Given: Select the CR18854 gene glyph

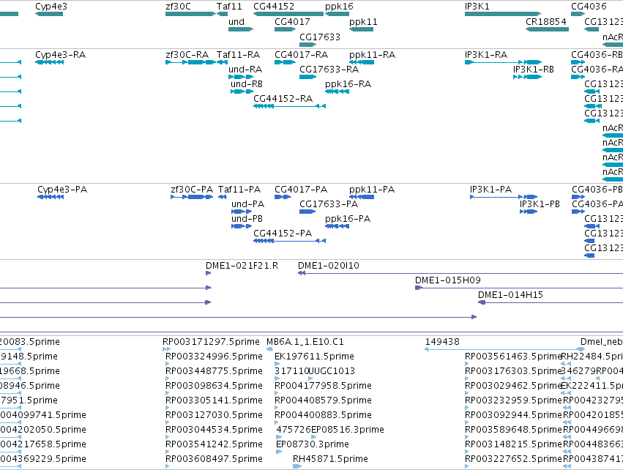Looking at the screenshot, I should click(547, 29).
